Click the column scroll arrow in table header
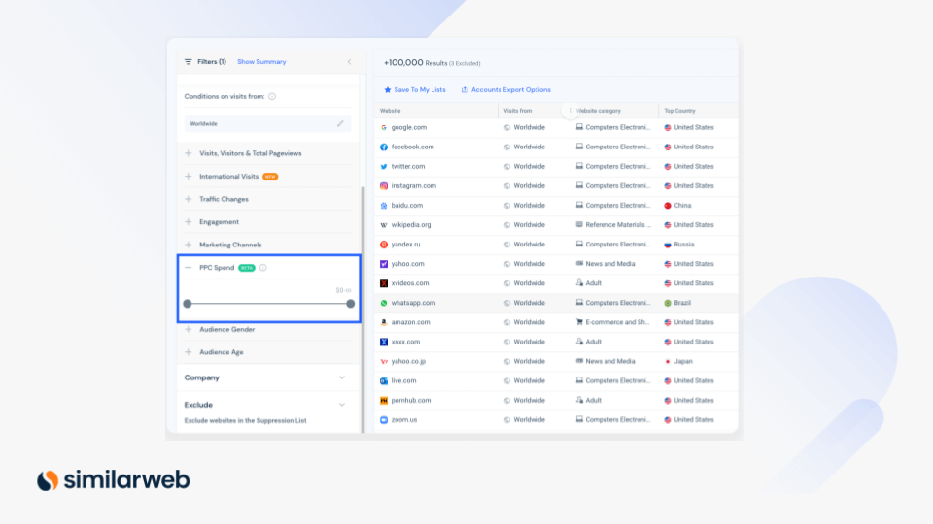Viewport: 933px width, 524px height. coord(571,111)
